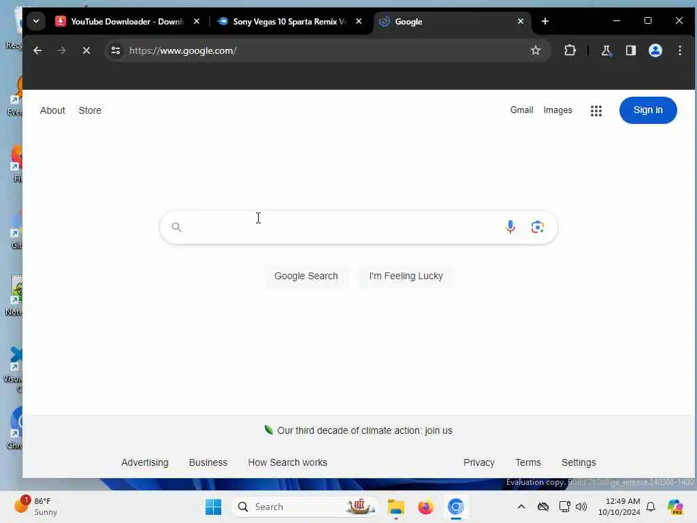The image size is (697, 523).
Task: Bookmark this page with star icon
Action: coord(536,50)
